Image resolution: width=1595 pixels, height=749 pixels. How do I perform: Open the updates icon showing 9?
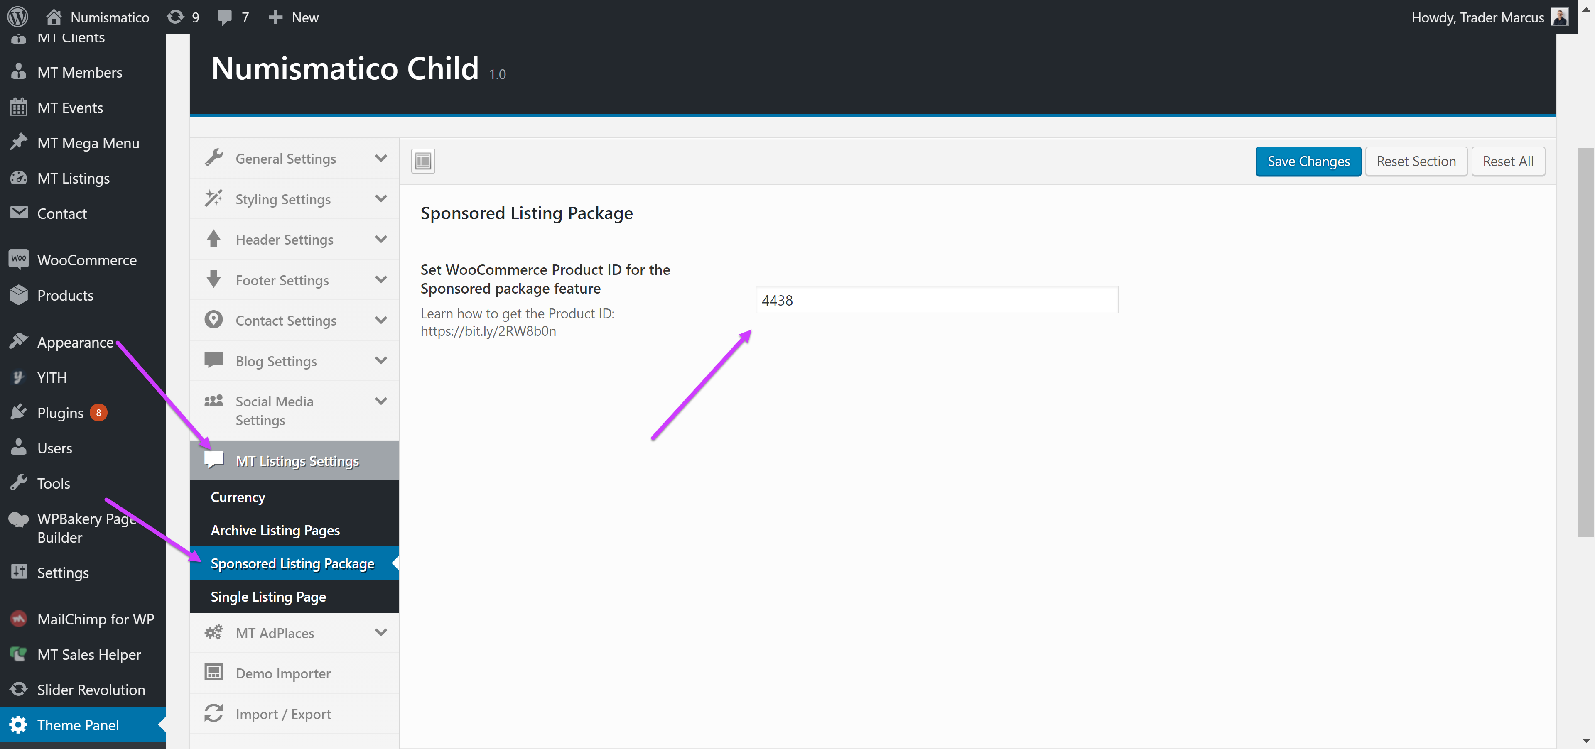176,17
